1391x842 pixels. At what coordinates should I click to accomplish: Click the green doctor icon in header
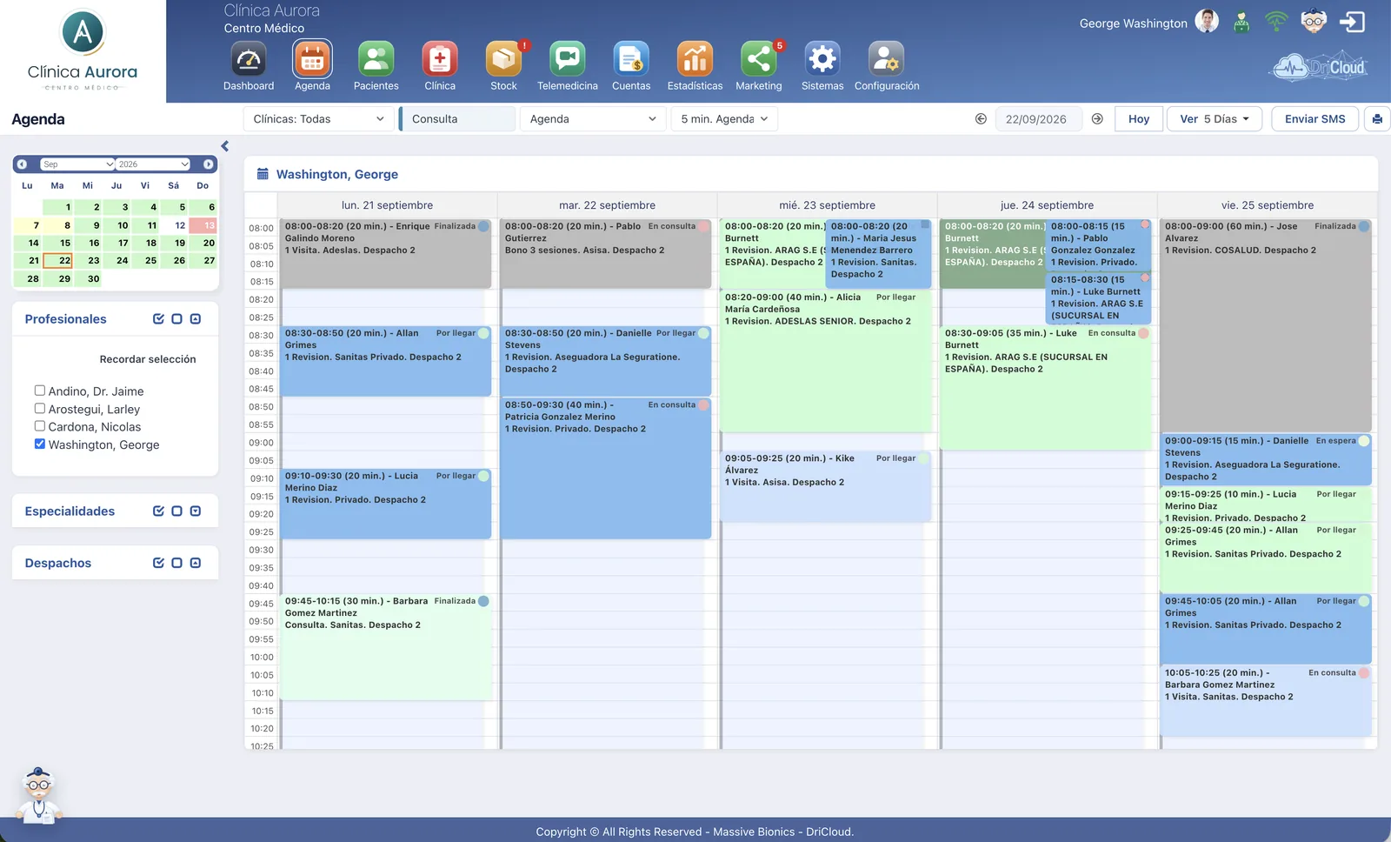(x=1241, y=23)
